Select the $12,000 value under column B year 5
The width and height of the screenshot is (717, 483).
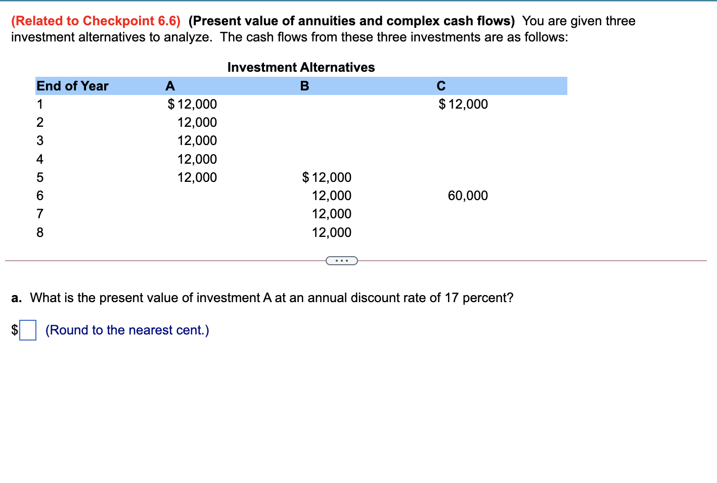[326, 177]
